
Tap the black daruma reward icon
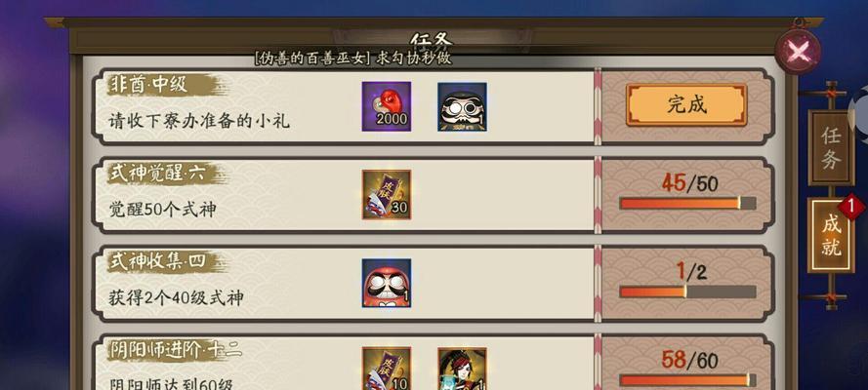[x=462, y=106]
